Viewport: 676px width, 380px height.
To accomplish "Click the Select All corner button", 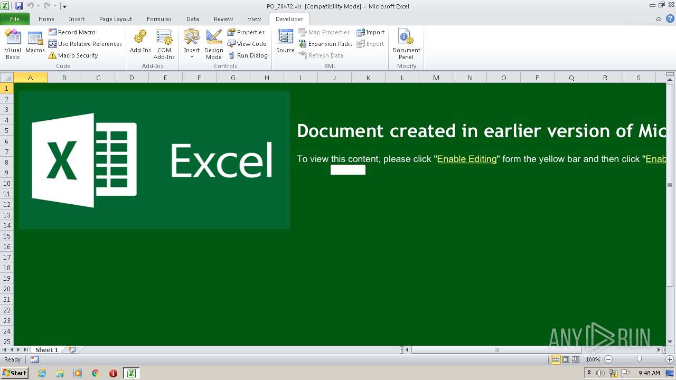I will [x=7, y=78].
